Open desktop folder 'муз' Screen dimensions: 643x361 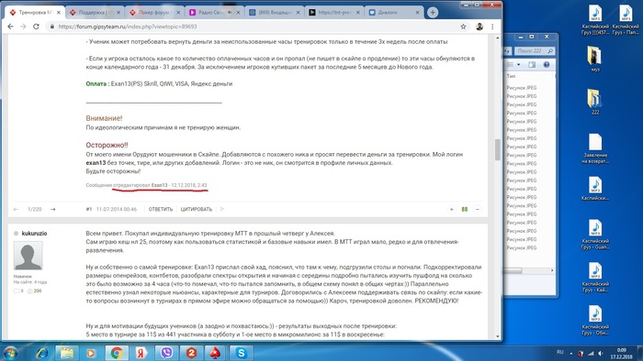pyautogui.click(x=595, y=59)
